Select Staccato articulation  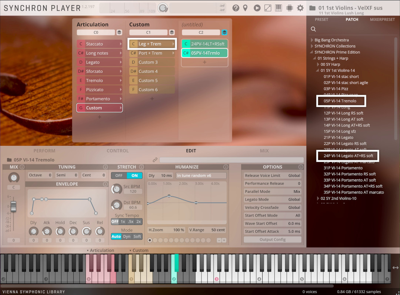pyautogui.click(x=100, y=44)
